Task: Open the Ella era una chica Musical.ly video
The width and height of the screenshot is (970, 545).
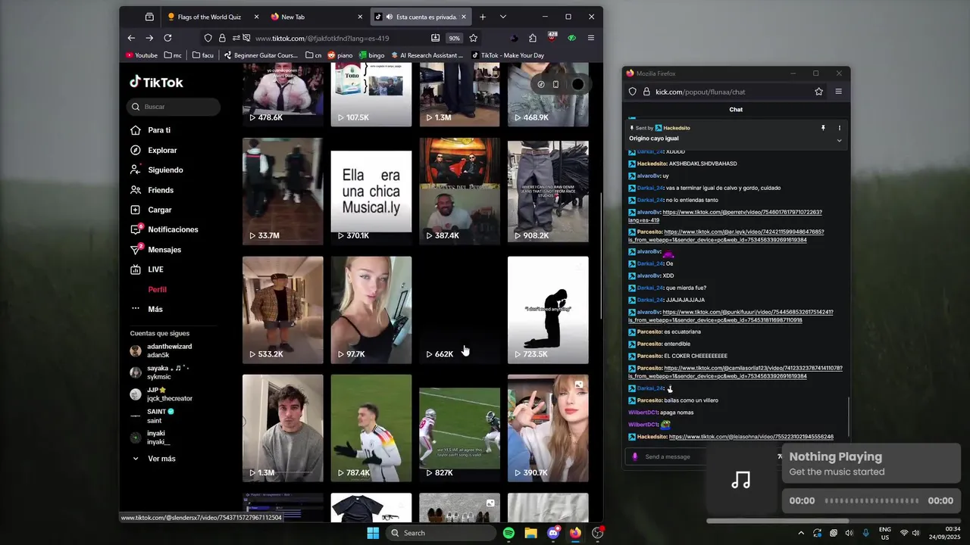Action: pos(371,191)
